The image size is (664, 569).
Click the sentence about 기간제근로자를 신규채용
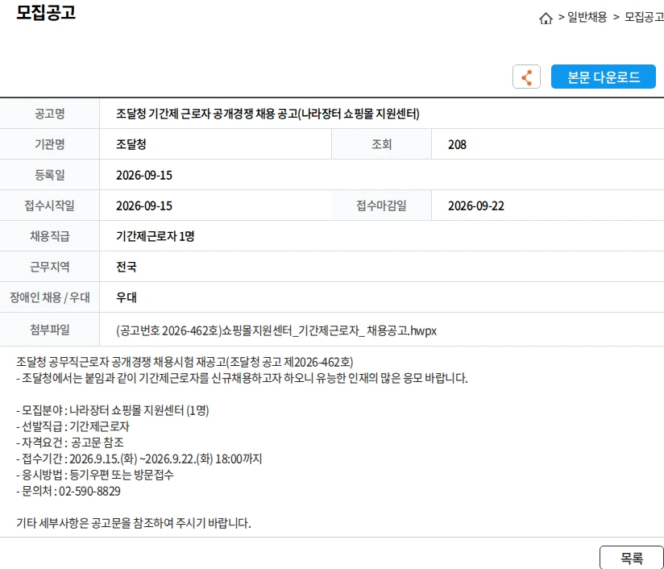[x=242, y=378]
